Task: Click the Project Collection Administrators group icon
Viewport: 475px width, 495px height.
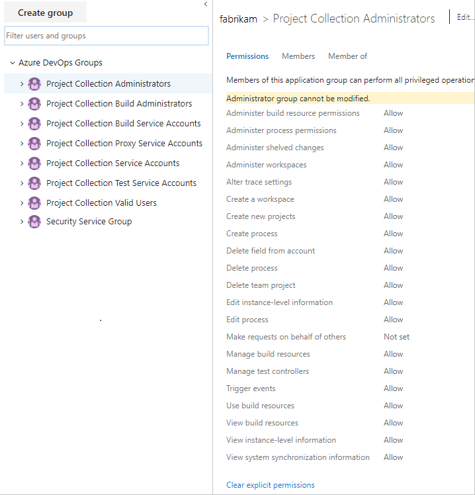Action: tap(34, 84)
